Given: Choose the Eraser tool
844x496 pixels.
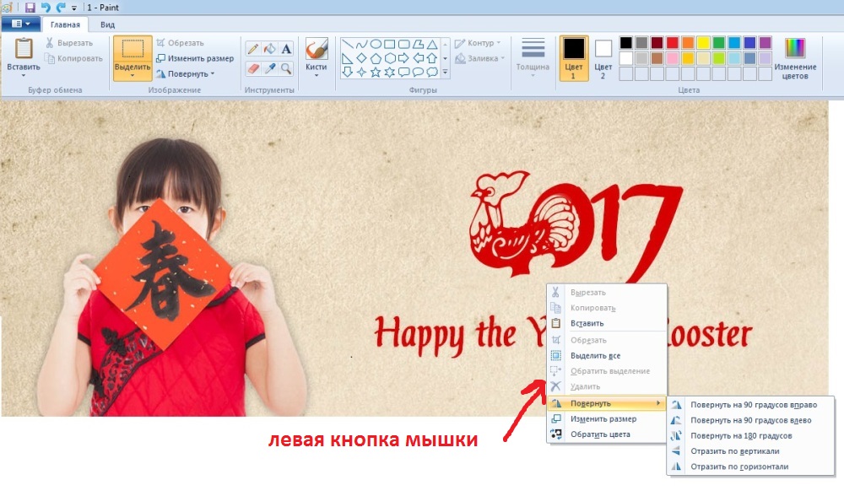Looking at the screenshot, I should click(253, 68).
